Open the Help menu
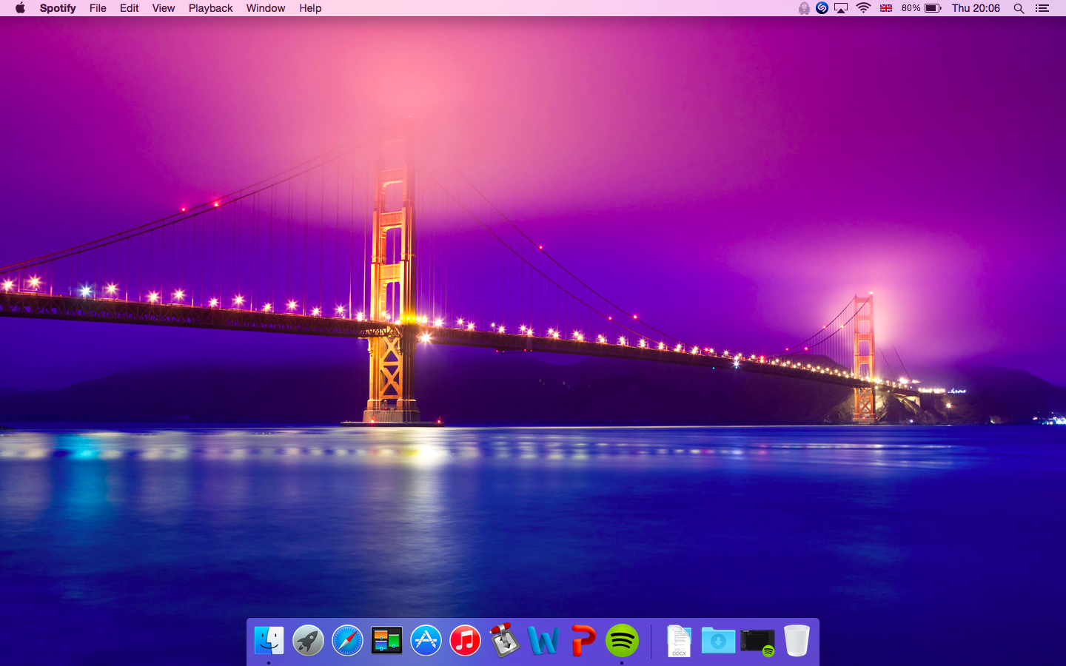 (310, 8)
